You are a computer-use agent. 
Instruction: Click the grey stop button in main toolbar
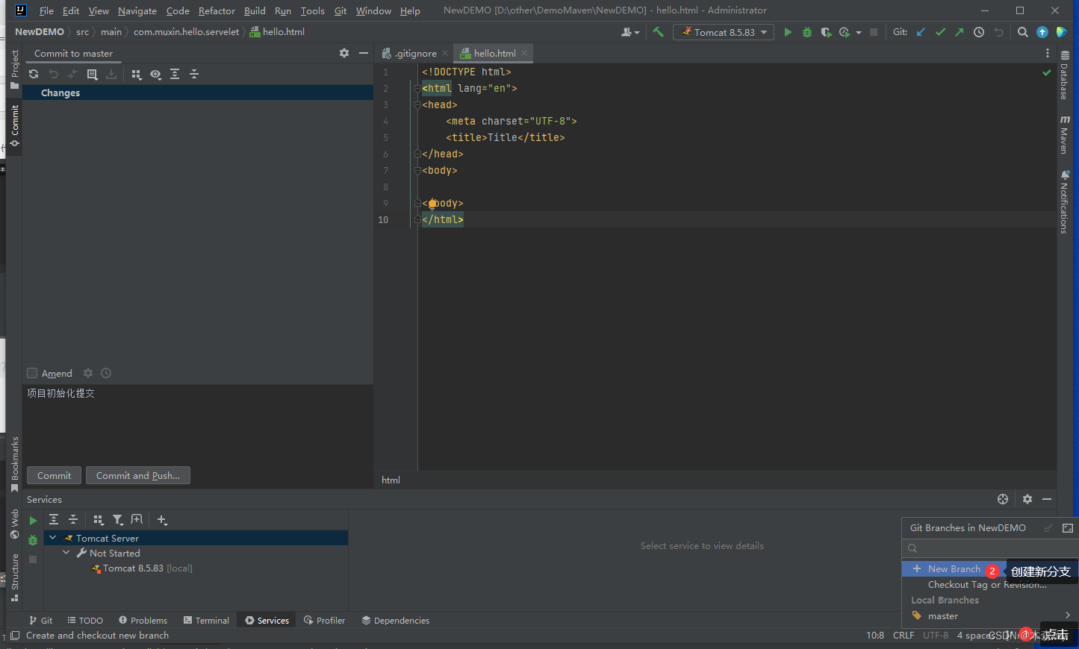[x=874, y=32]
